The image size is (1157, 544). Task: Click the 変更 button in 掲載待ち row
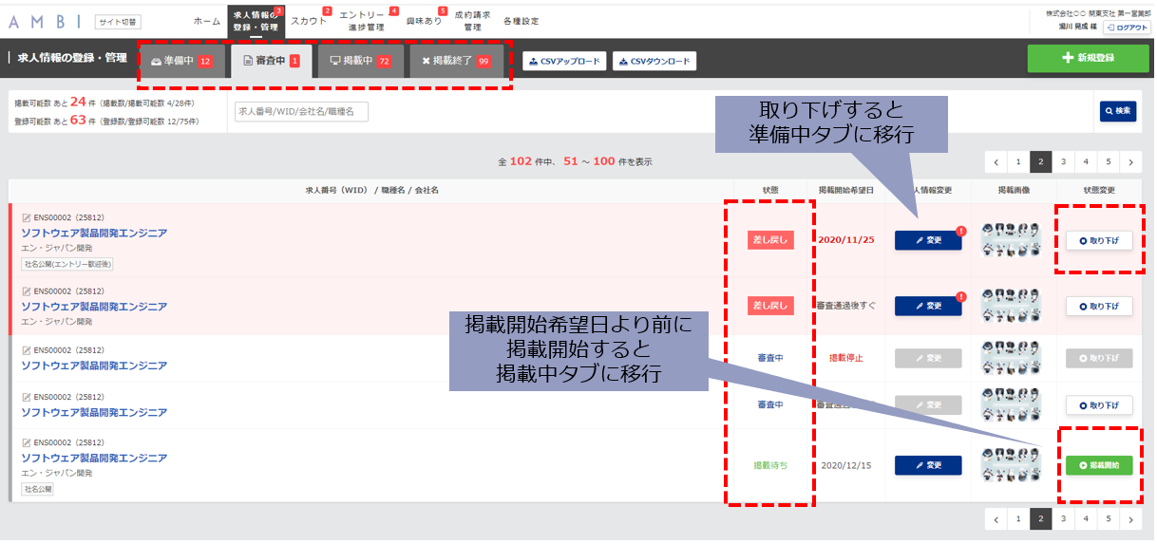coord(928,465)
